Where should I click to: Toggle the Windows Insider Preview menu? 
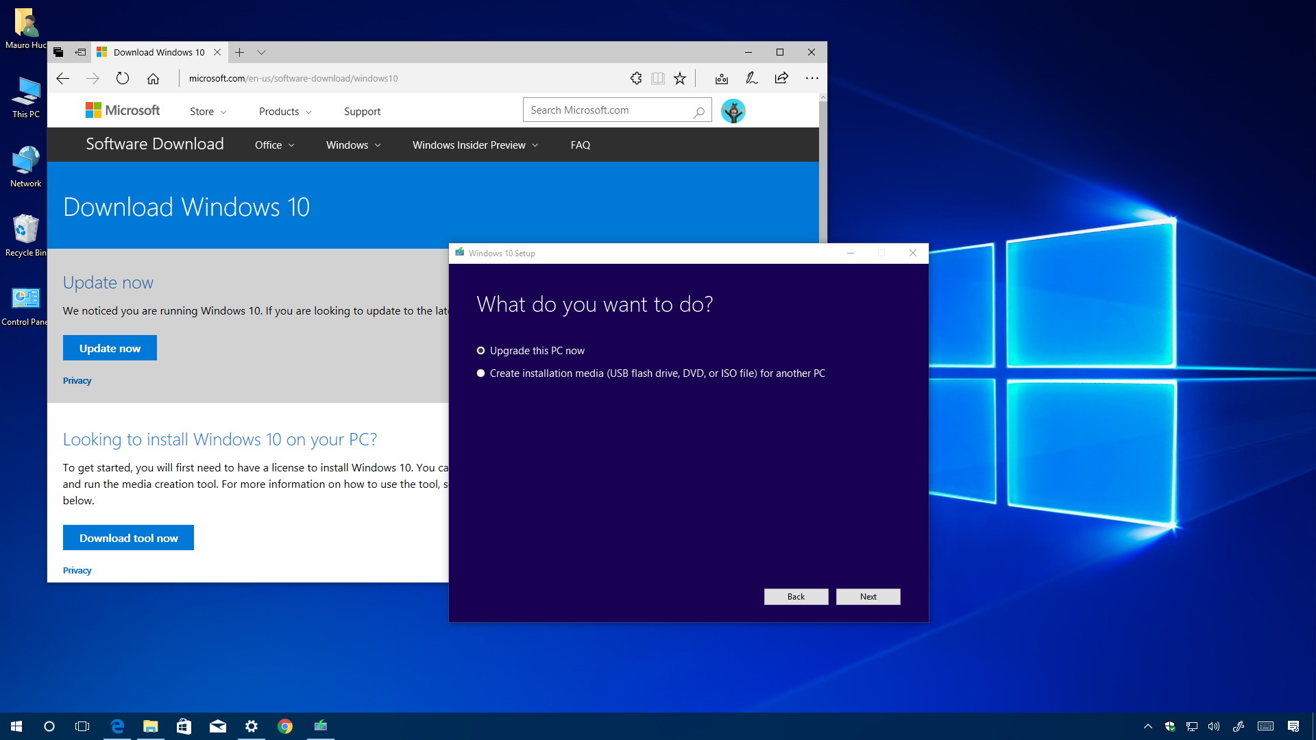tap(474, 145)
